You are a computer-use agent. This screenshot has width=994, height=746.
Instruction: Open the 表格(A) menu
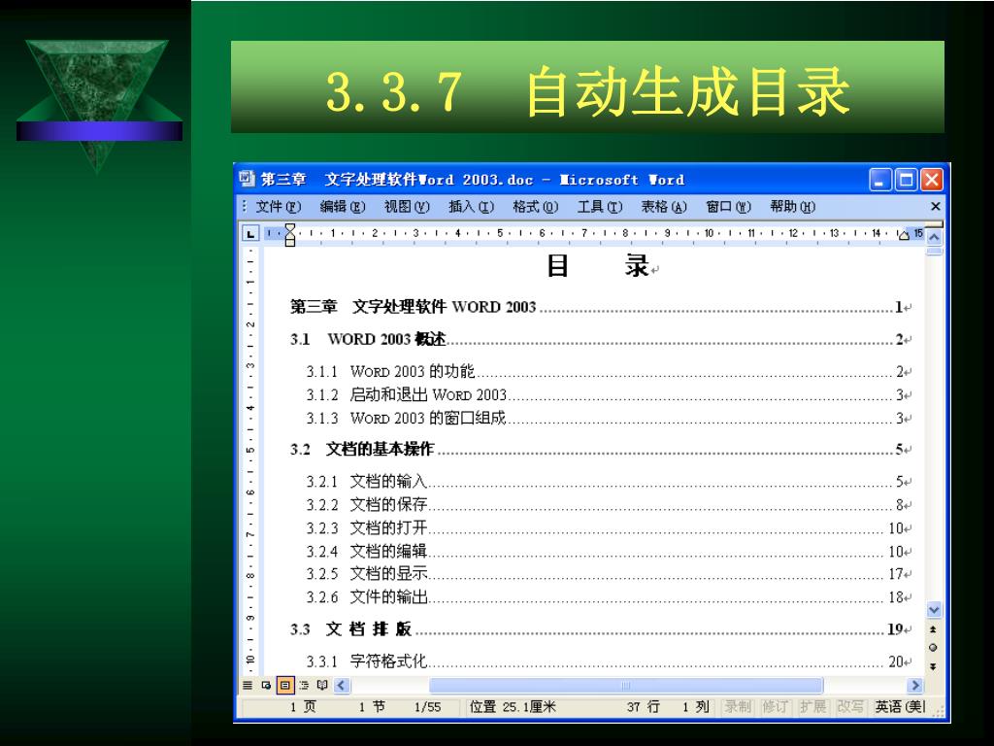point(664,207)
